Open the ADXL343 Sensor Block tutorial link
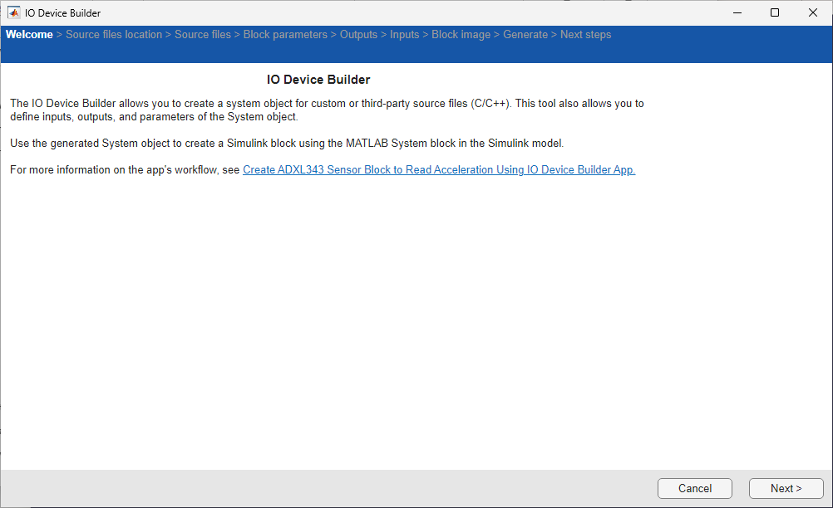 pyautogui.click(x=438, y=169)
